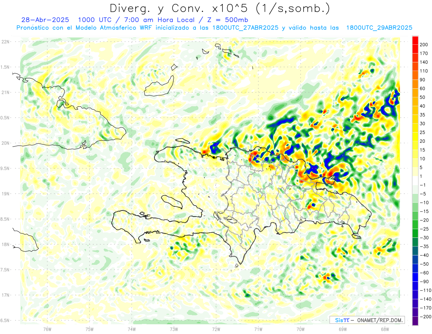Click the '22N' latitude label
Image resolution: width=432 pixels, height=334 pixels.
5,42
